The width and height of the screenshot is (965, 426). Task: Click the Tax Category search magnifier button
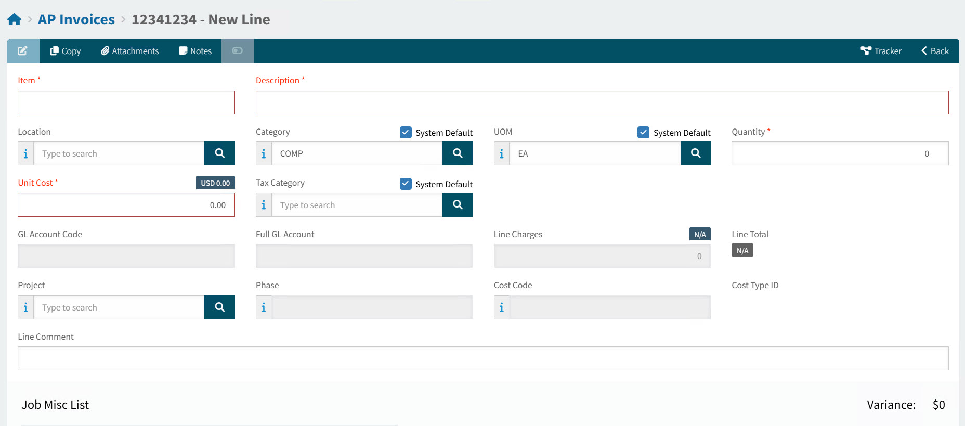point(457,205)
